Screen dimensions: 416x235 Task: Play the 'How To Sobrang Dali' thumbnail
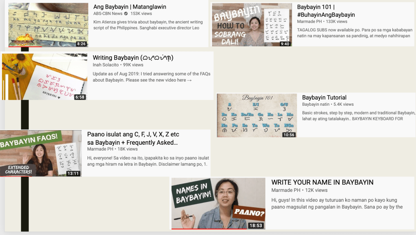252,25
